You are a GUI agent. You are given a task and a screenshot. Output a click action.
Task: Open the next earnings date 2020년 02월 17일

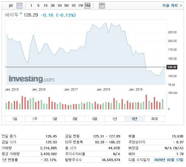click(x=169, y=160)
